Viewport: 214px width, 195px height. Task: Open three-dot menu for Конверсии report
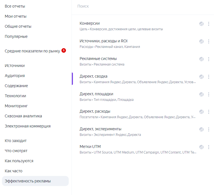(209, 24)
